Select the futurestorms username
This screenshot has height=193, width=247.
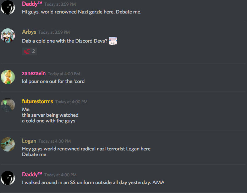pyautogui.click(x=38, y=101)
